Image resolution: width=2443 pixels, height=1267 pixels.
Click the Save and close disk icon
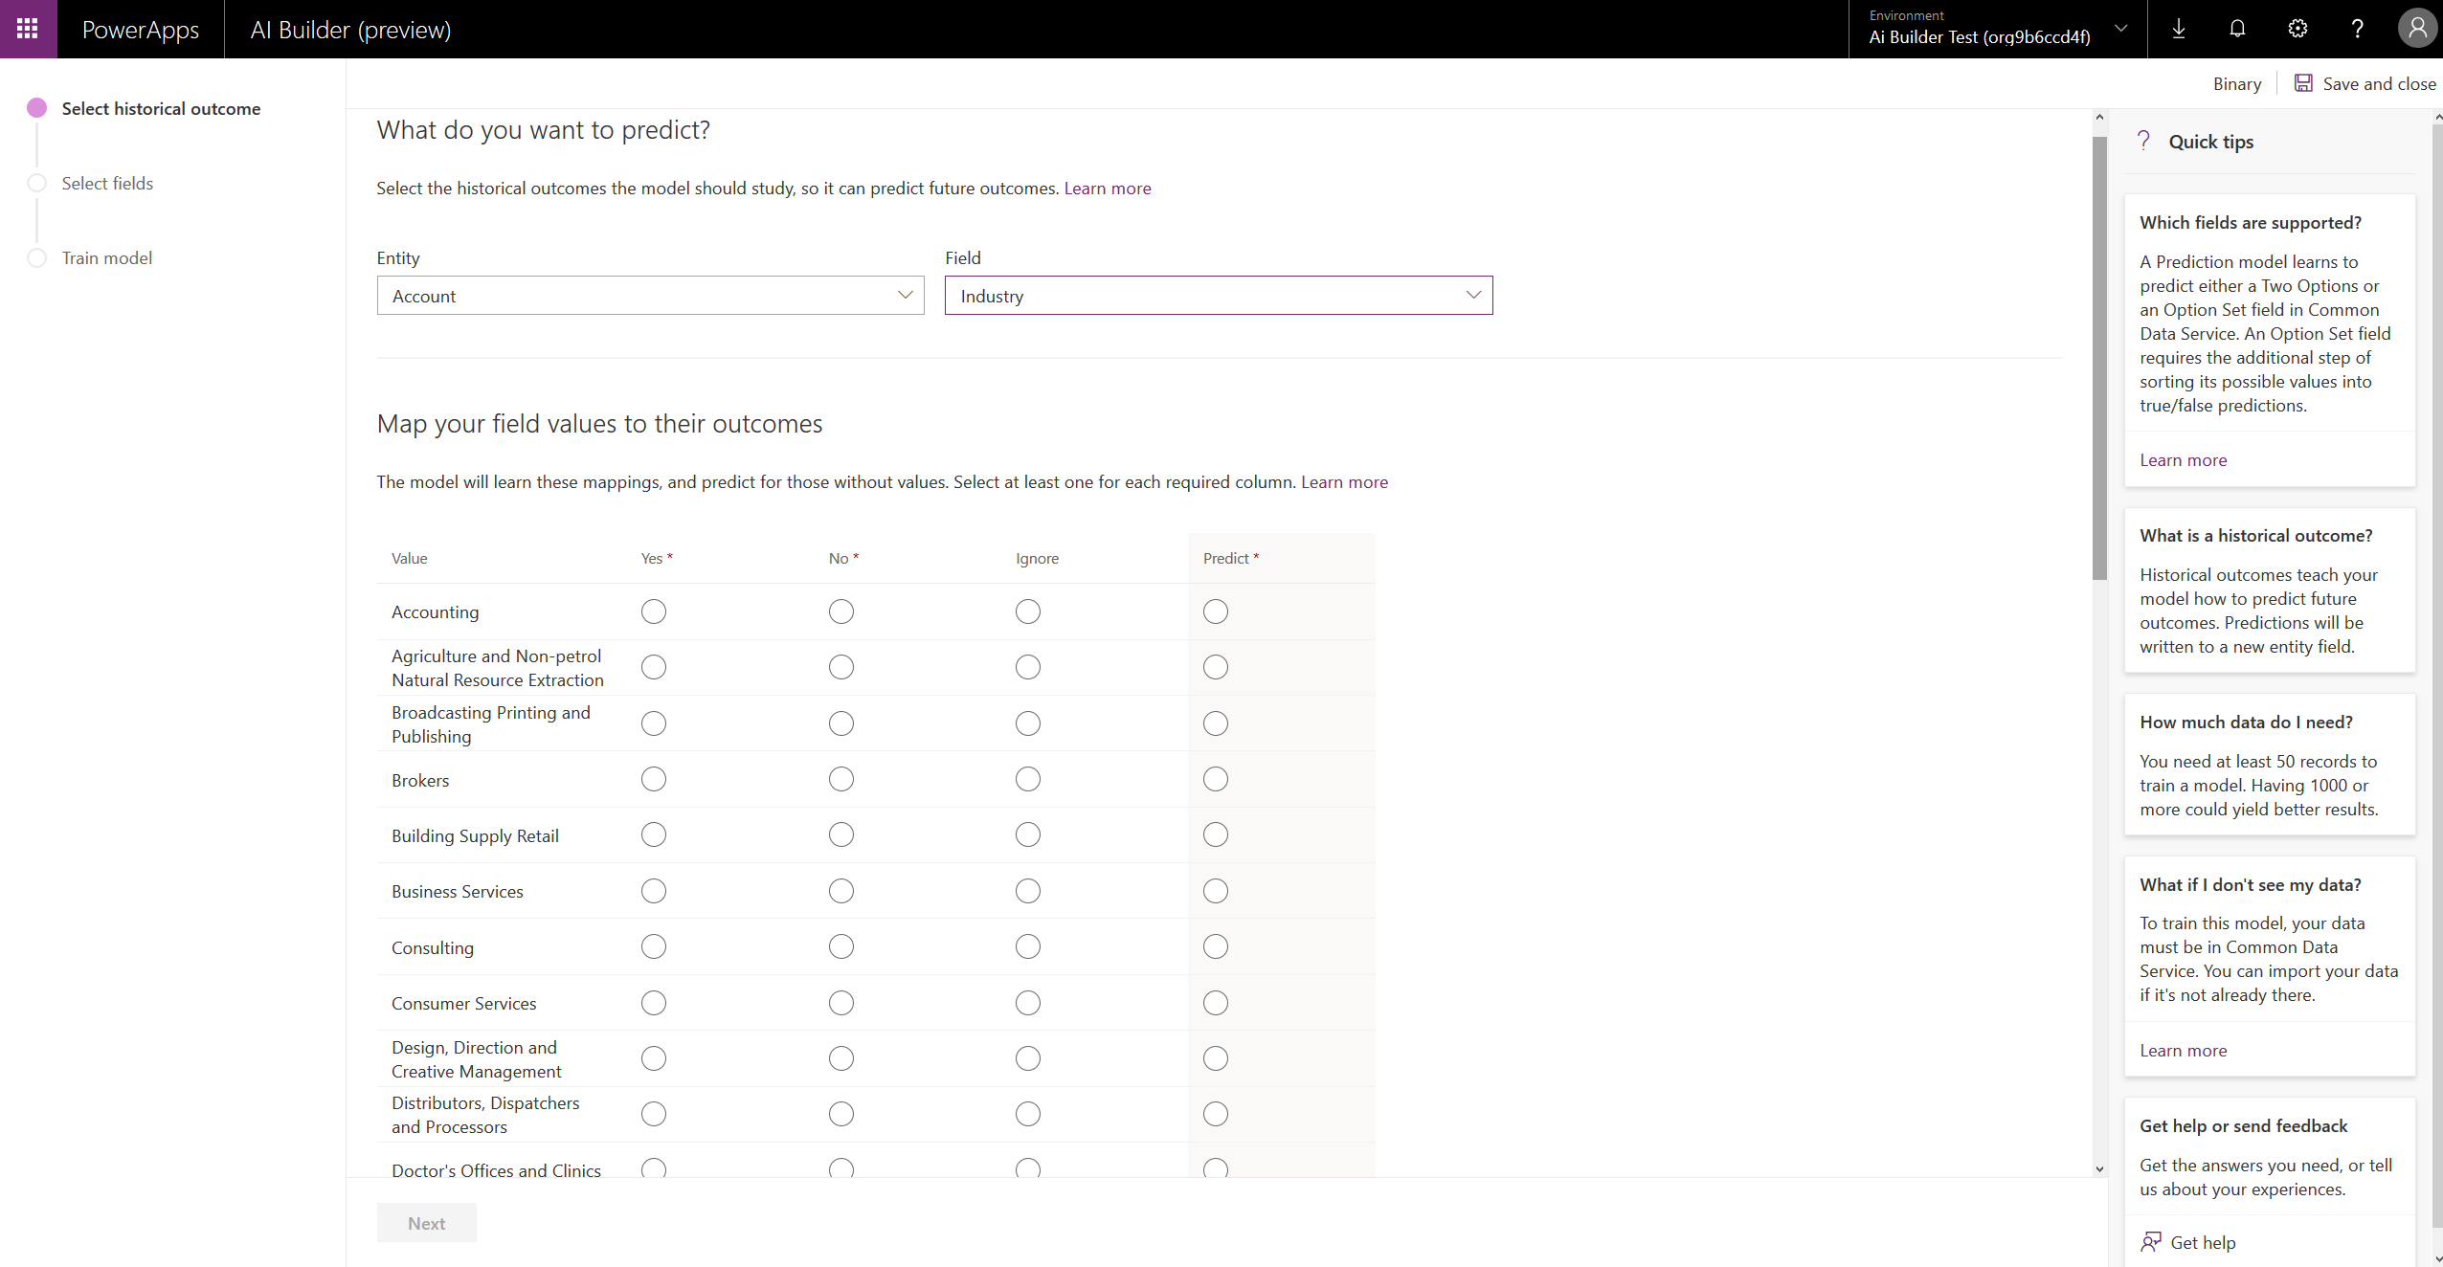2303,83
